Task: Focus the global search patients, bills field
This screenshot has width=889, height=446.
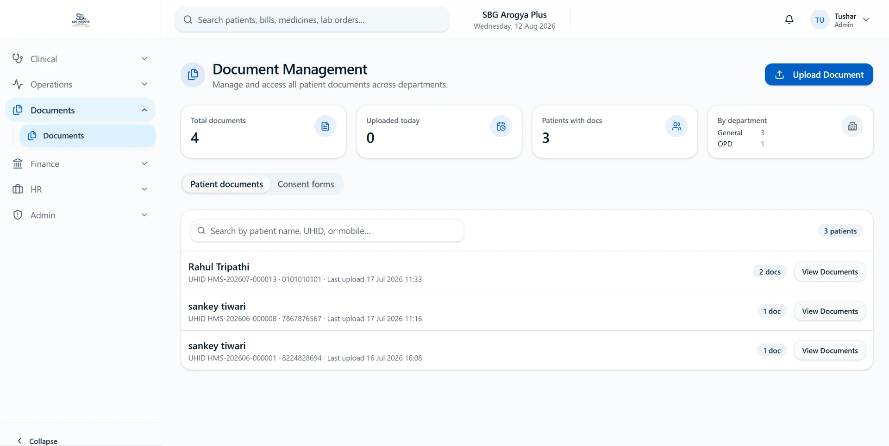Action: point(312,20)
